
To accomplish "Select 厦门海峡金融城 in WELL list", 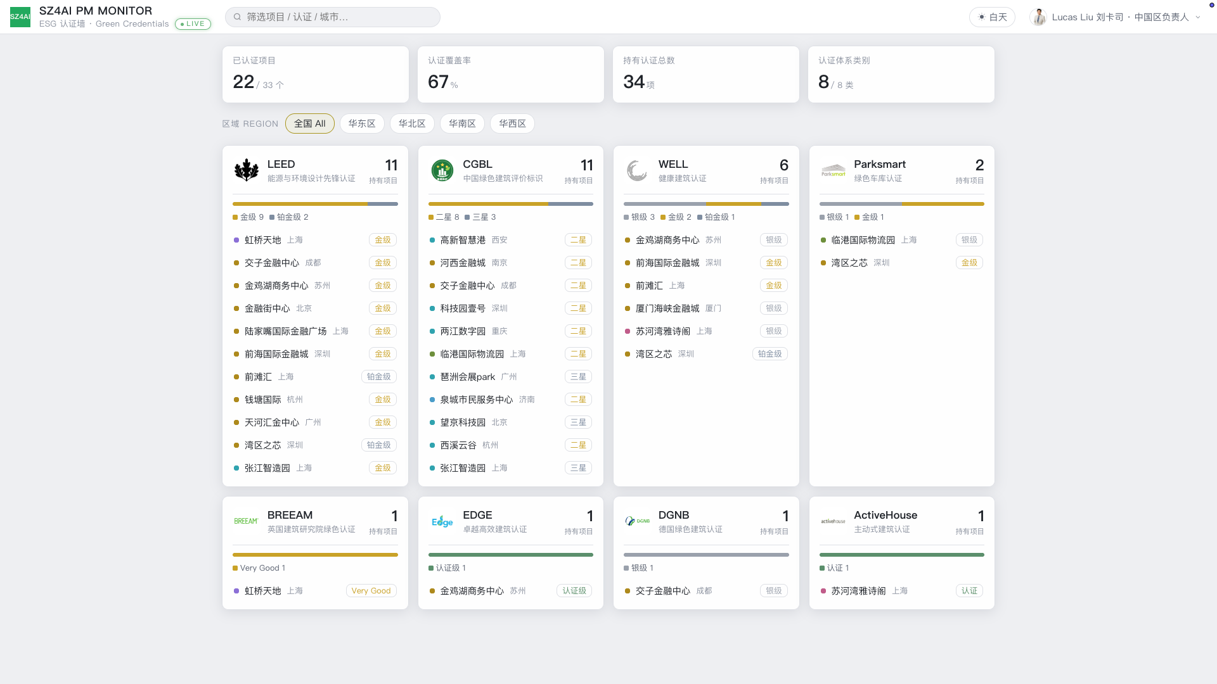I will point(706,308).
